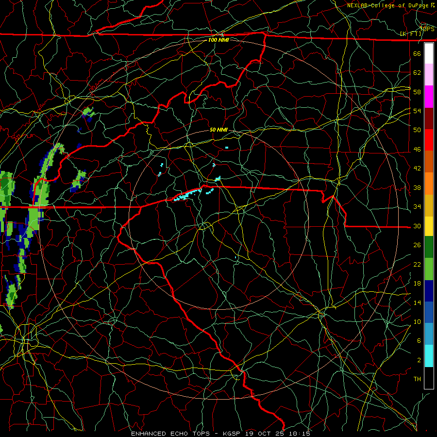
Task: Click the "34" legend value
Action: tap(417, 207)
